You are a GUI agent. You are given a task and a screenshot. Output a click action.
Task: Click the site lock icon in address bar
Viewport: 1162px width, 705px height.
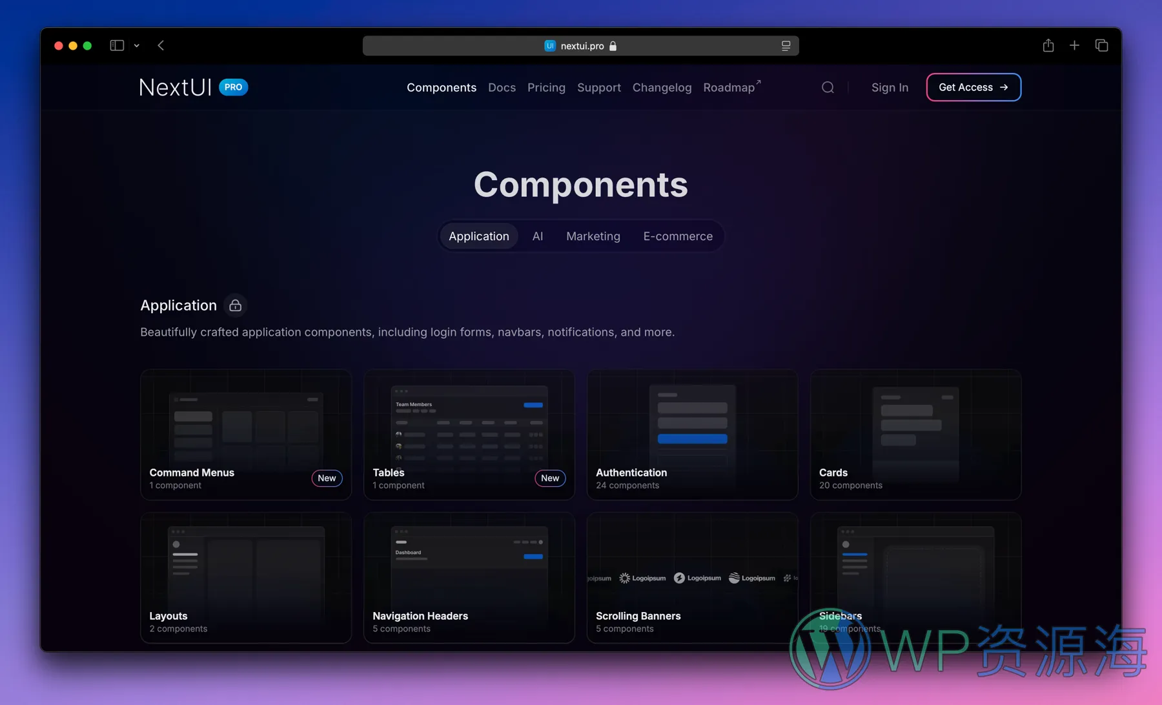coord(613,46)
